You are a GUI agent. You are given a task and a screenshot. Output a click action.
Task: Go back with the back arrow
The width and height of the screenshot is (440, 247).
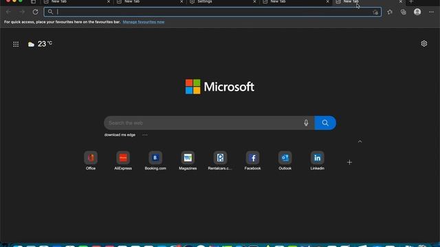[8, 12]
